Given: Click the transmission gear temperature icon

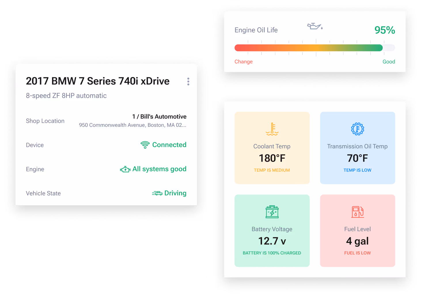Looking at the screenshot, I should click(x=357, y=129).
